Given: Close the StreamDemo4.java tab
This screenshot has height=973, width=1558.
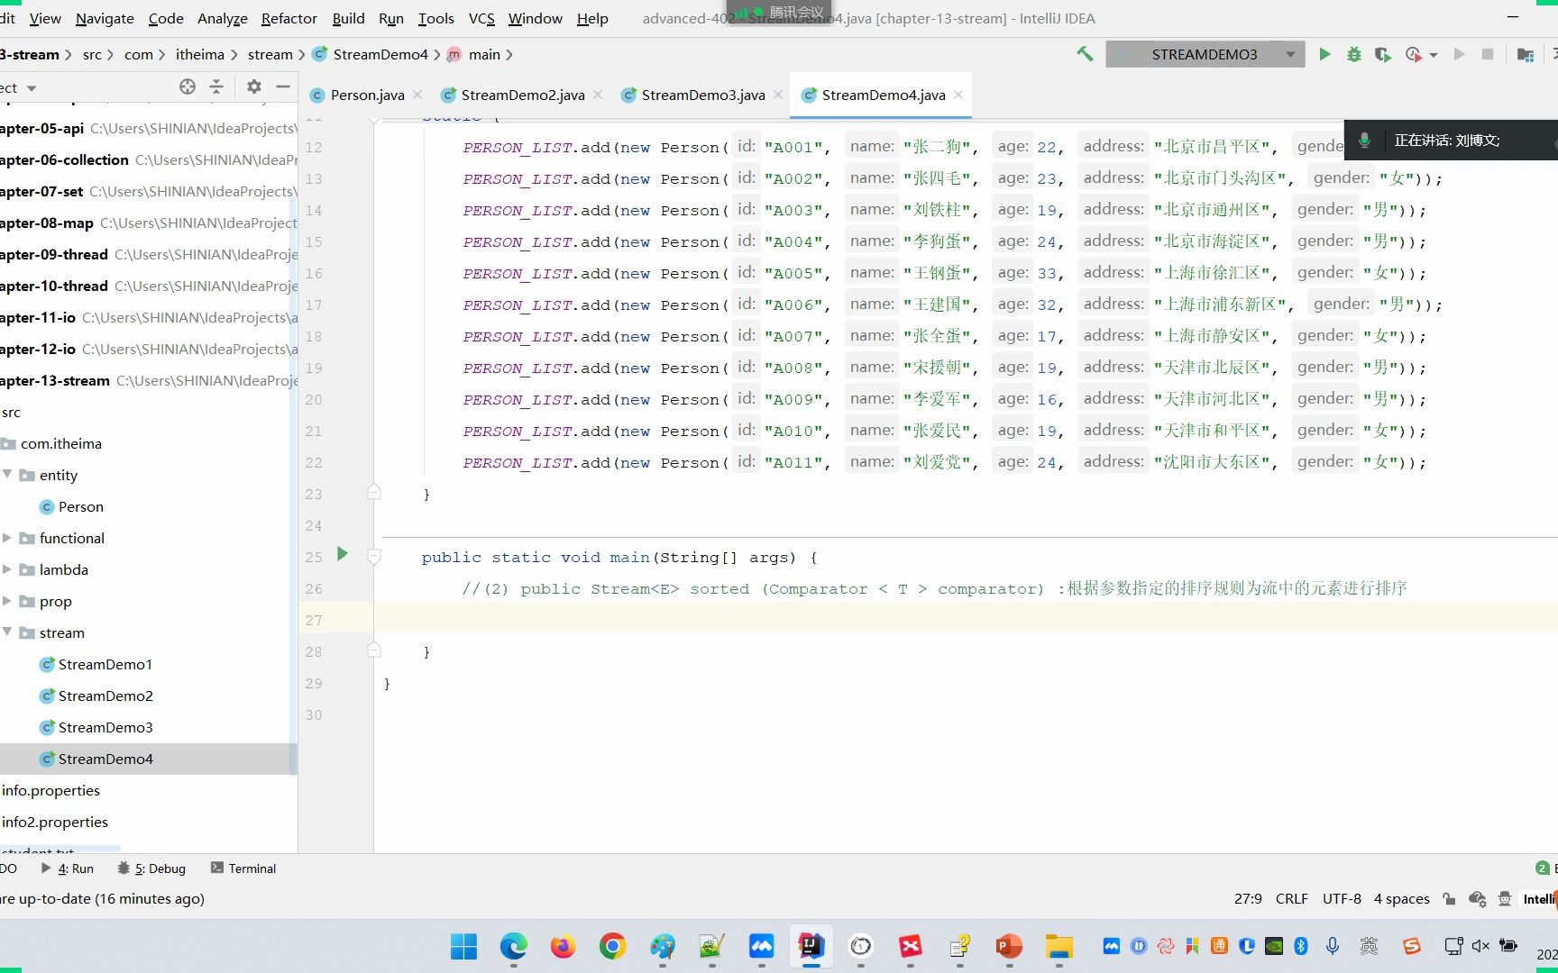Looking at the screenshot, I should (x=958, y=95).
